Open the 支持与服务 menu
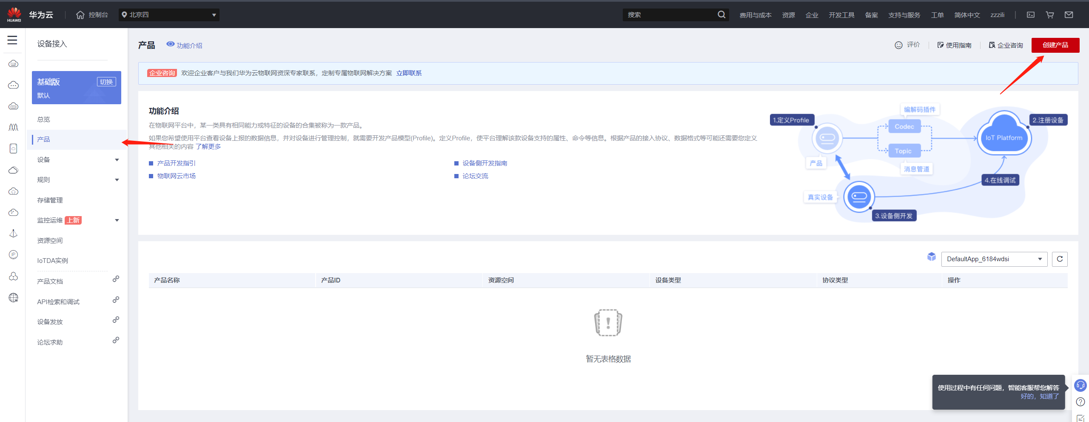Viewport: 1089px width, 422px height. click(904, 15)
